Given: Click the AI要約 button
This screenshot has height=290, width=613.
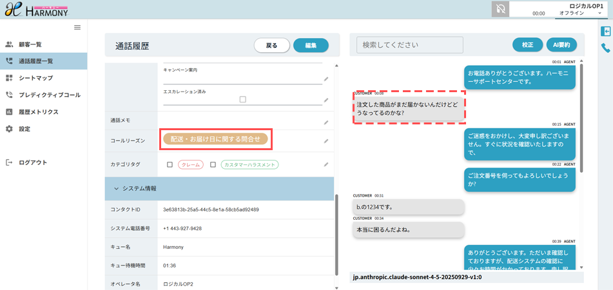Looking at the screenshot, I should 562,45.
